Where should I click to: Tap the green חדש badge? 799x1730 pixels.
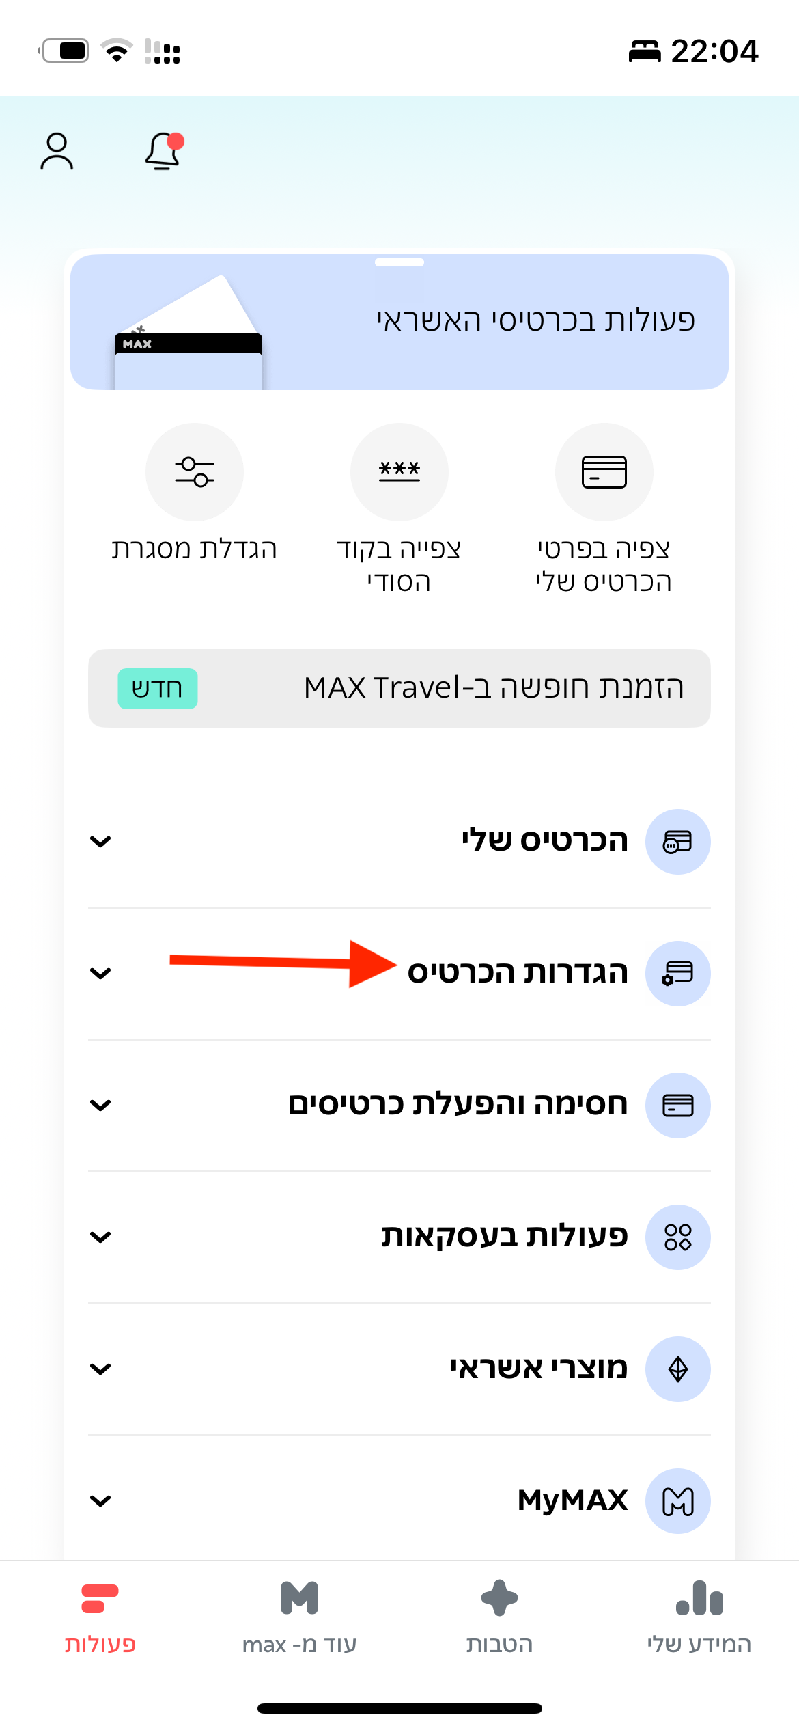(x=157, y=689)
